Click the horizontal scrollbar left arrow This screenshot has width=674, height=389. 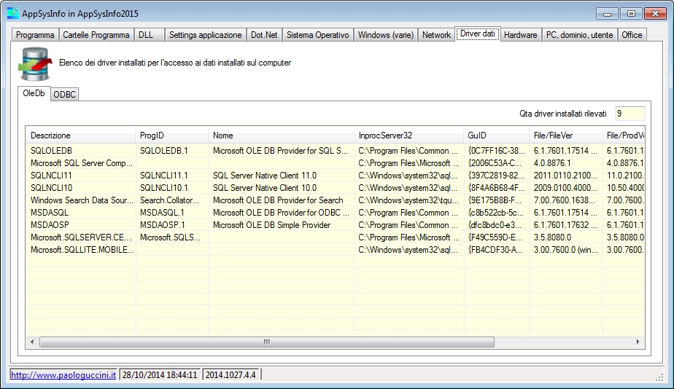[32, 342]
